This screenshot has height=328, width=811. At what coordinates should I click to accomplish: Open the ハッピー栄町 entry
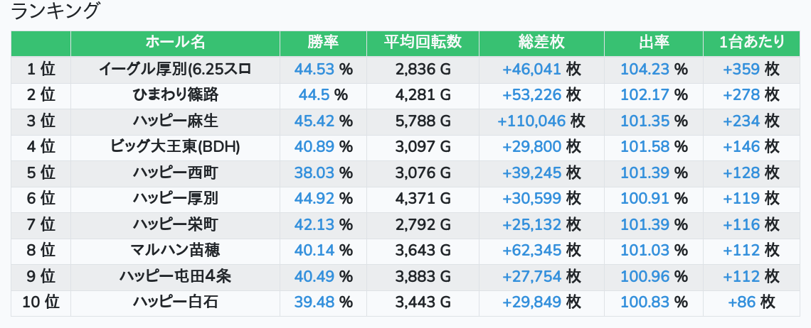click(x=175, y=224)
